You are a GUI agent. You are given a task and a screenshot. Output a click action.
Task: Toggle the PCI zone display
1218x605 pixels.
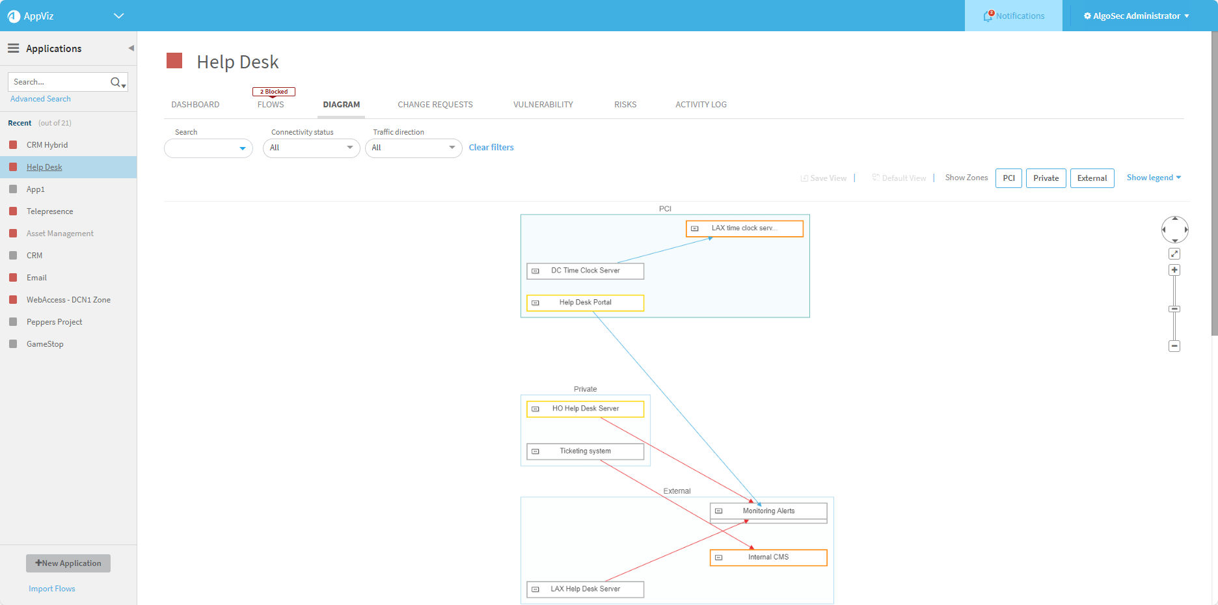[1008, 178]
